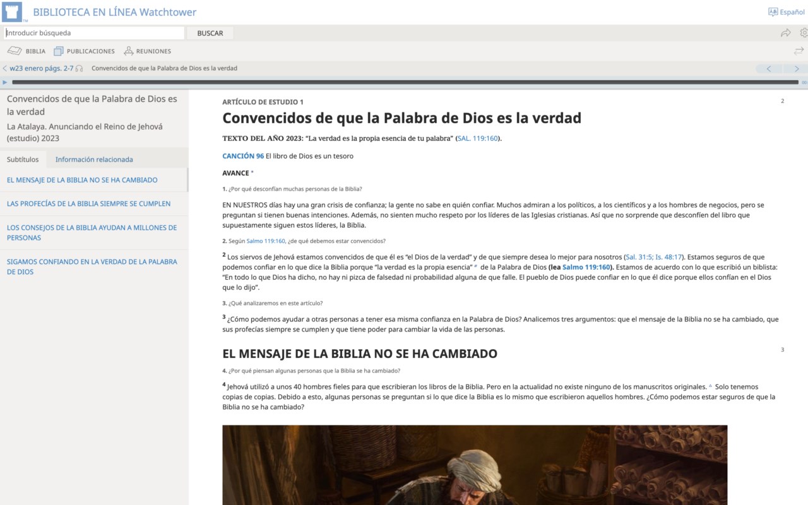Click the article title heading
The height and width of the screenshot is (505, 808).
(x=401, y=117)
